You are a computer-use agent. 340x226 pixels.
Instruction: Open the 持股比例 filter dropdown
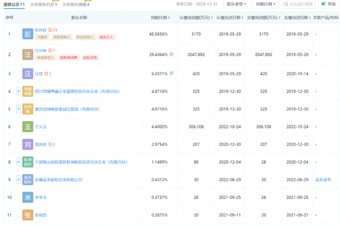click(266, 4)
